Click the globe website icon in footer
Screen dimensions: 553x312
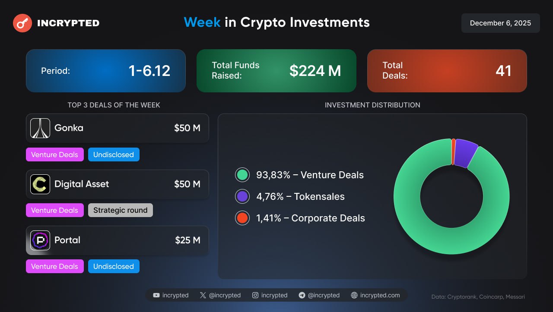[354, 296]
